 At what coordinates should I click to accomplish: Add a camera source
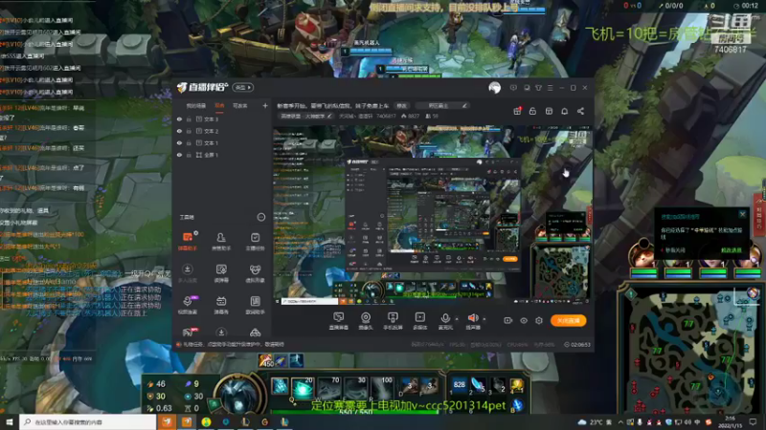tap(366, 321)
